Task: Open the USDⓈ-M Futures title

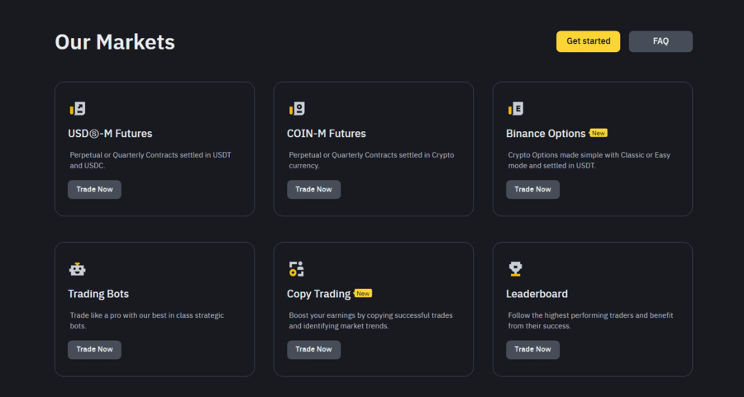Action: pos(110,134)
